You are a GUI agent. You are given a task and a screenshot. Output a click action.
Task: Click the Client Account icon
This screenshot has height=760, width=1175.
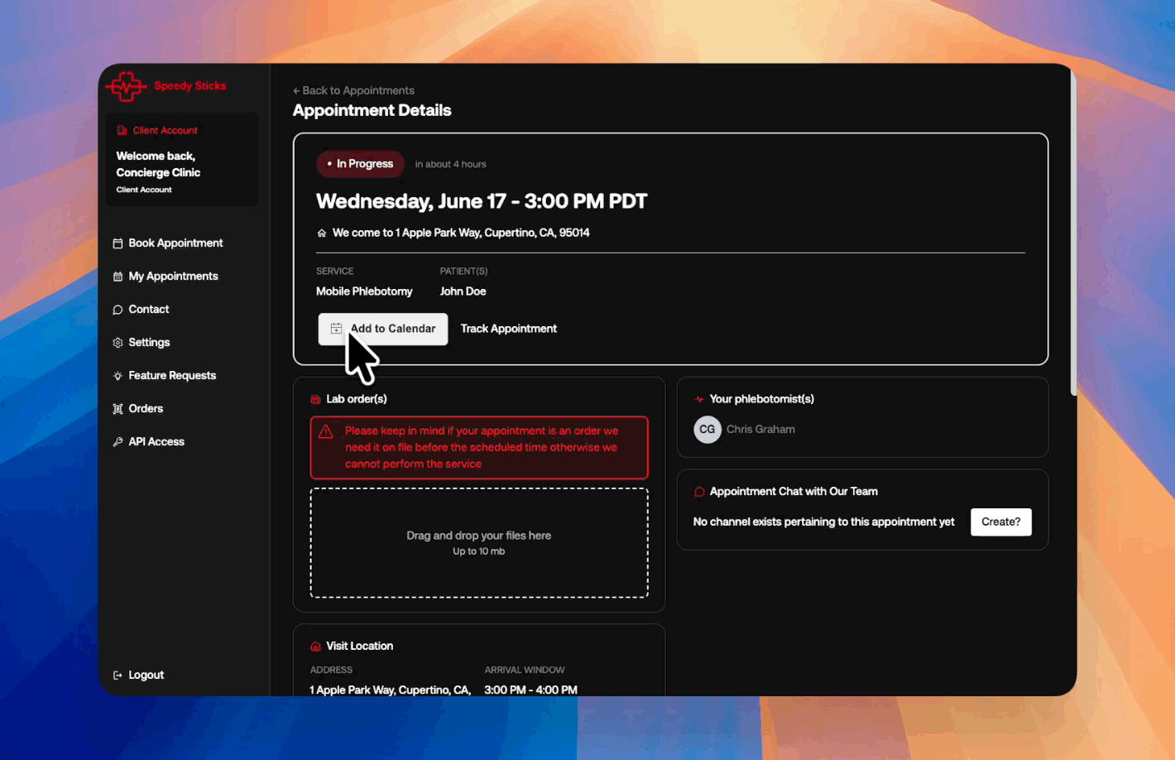122,130
